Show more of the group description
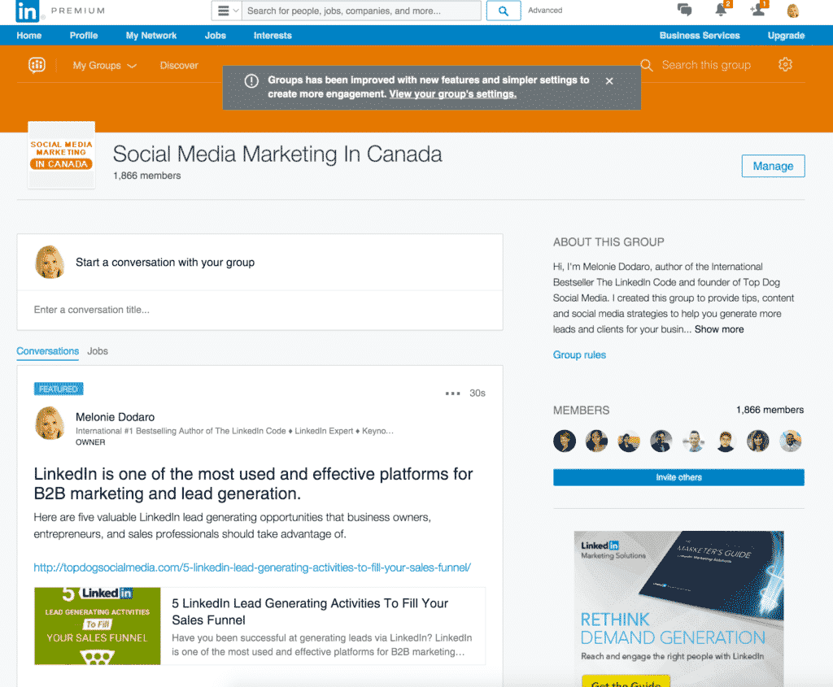The image size is (833, 687). 719,329
